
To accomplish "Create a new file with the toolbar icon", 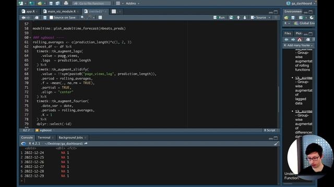I will pyautogui.click(x=21, y=3).
